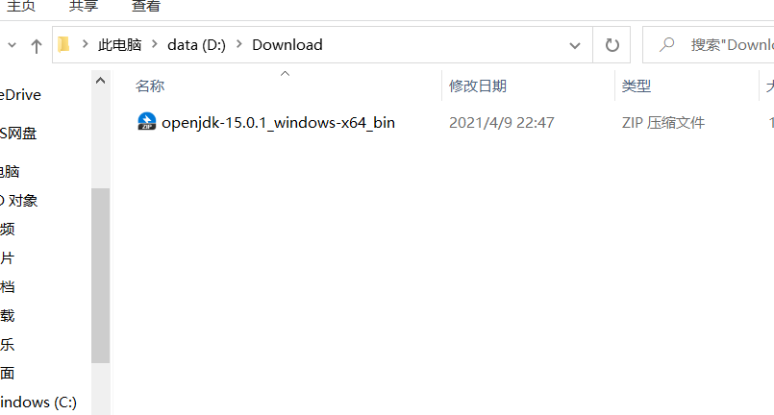Go to 此电脑 in the breadcrumb

coord(119,45)
